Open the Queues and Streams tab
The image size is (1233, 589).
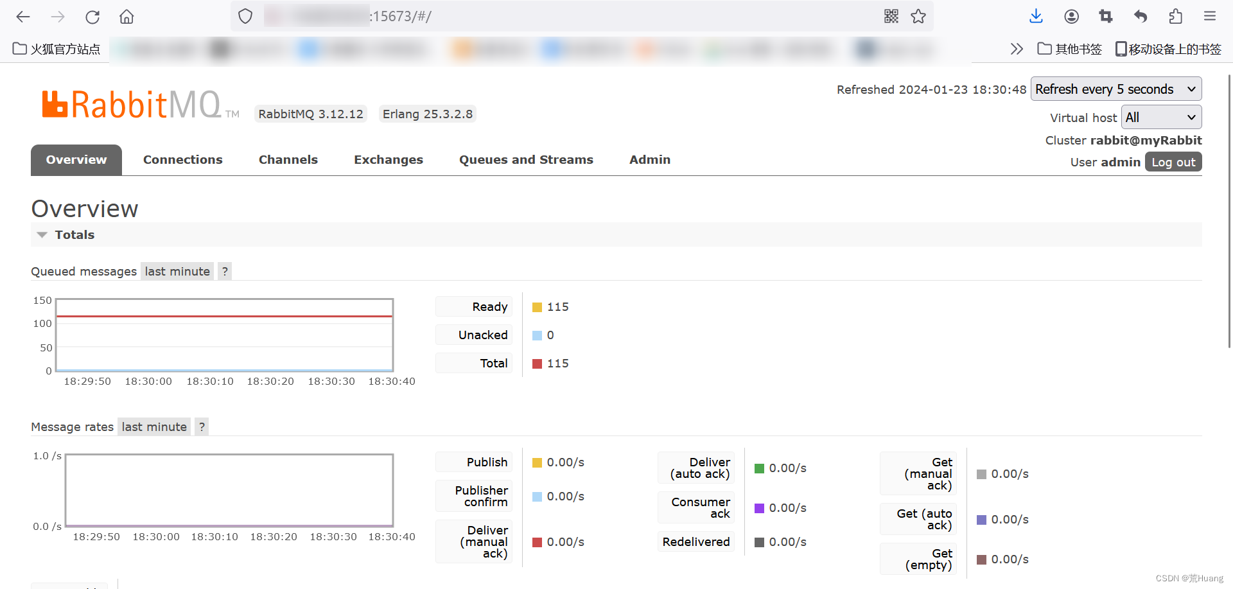pyautogui.click(x=526, y=159)
